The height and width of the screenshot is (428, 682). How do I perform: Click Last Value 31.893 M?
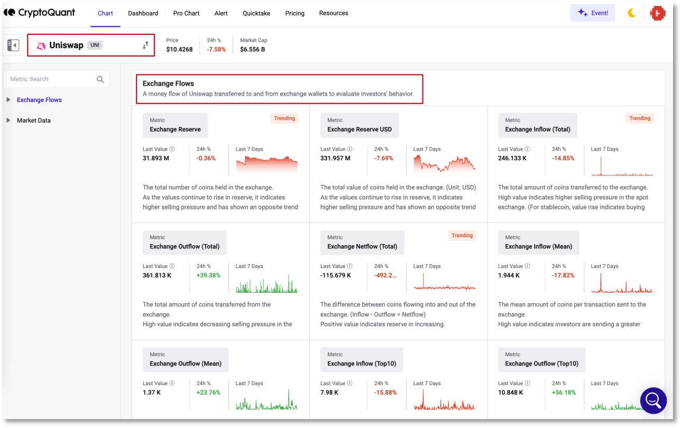(x=156, y=158)
